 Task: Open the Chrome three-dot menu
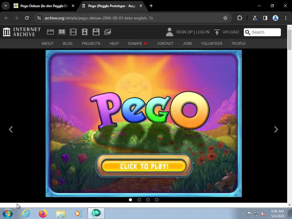point(286,18)
